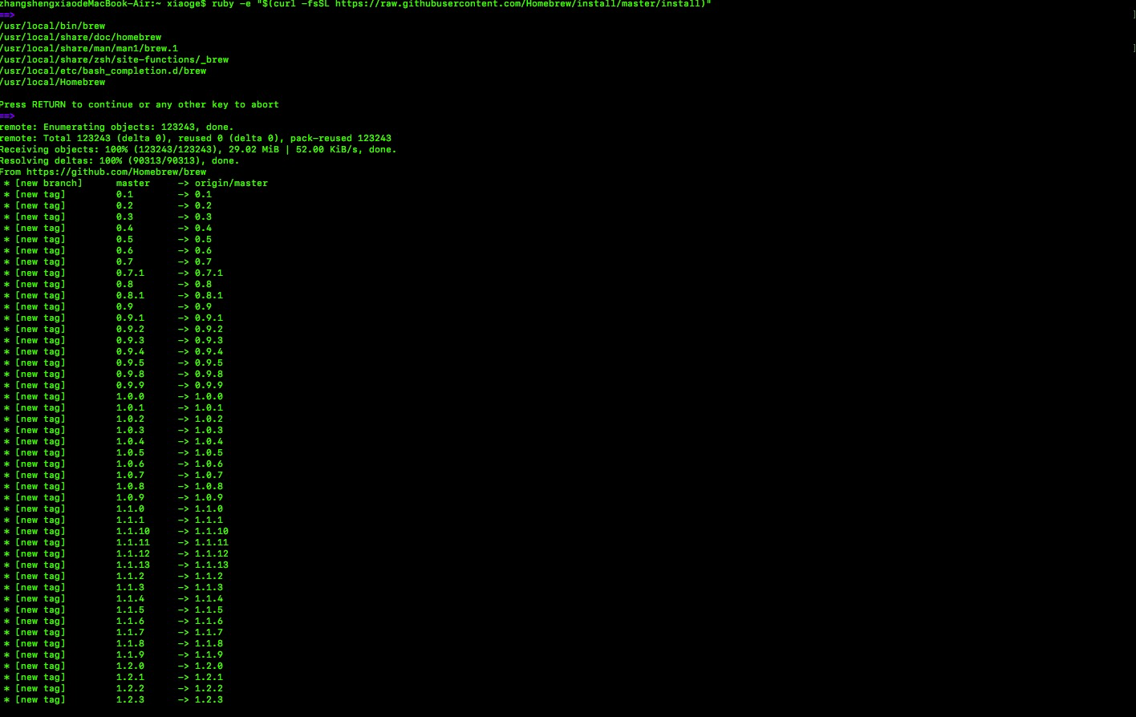Click the new tag row for 0.5
This screenshot has width=1136, height=717.
click(x=108, y=239)
